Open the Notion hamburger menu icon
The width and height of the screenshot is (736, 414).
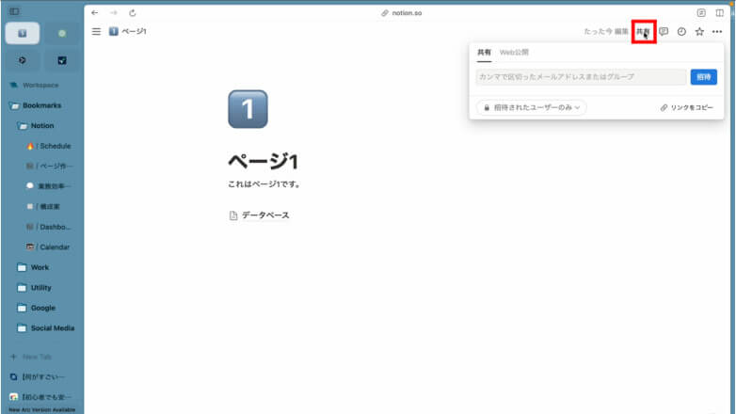point(96,31)
